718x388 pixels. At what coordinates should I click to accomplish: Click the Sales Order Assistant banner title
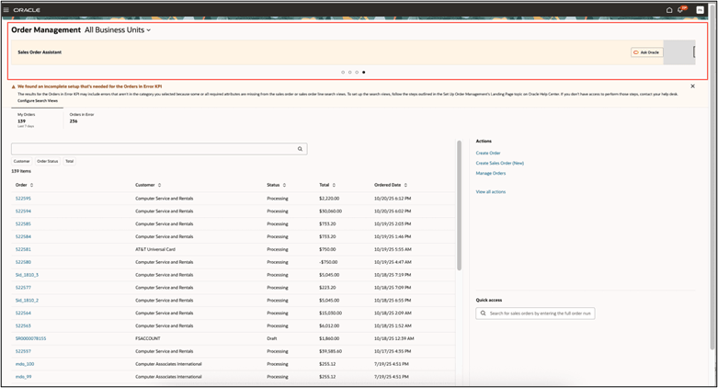[40, 52]
